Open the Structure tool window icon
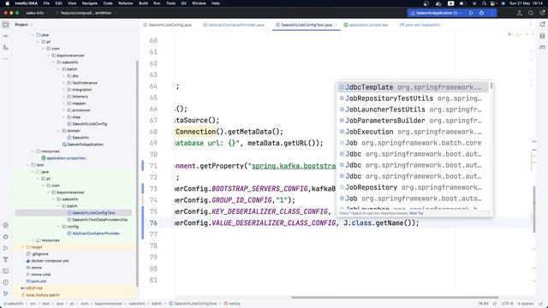This screenshot has width=548, height=308. 6,47
